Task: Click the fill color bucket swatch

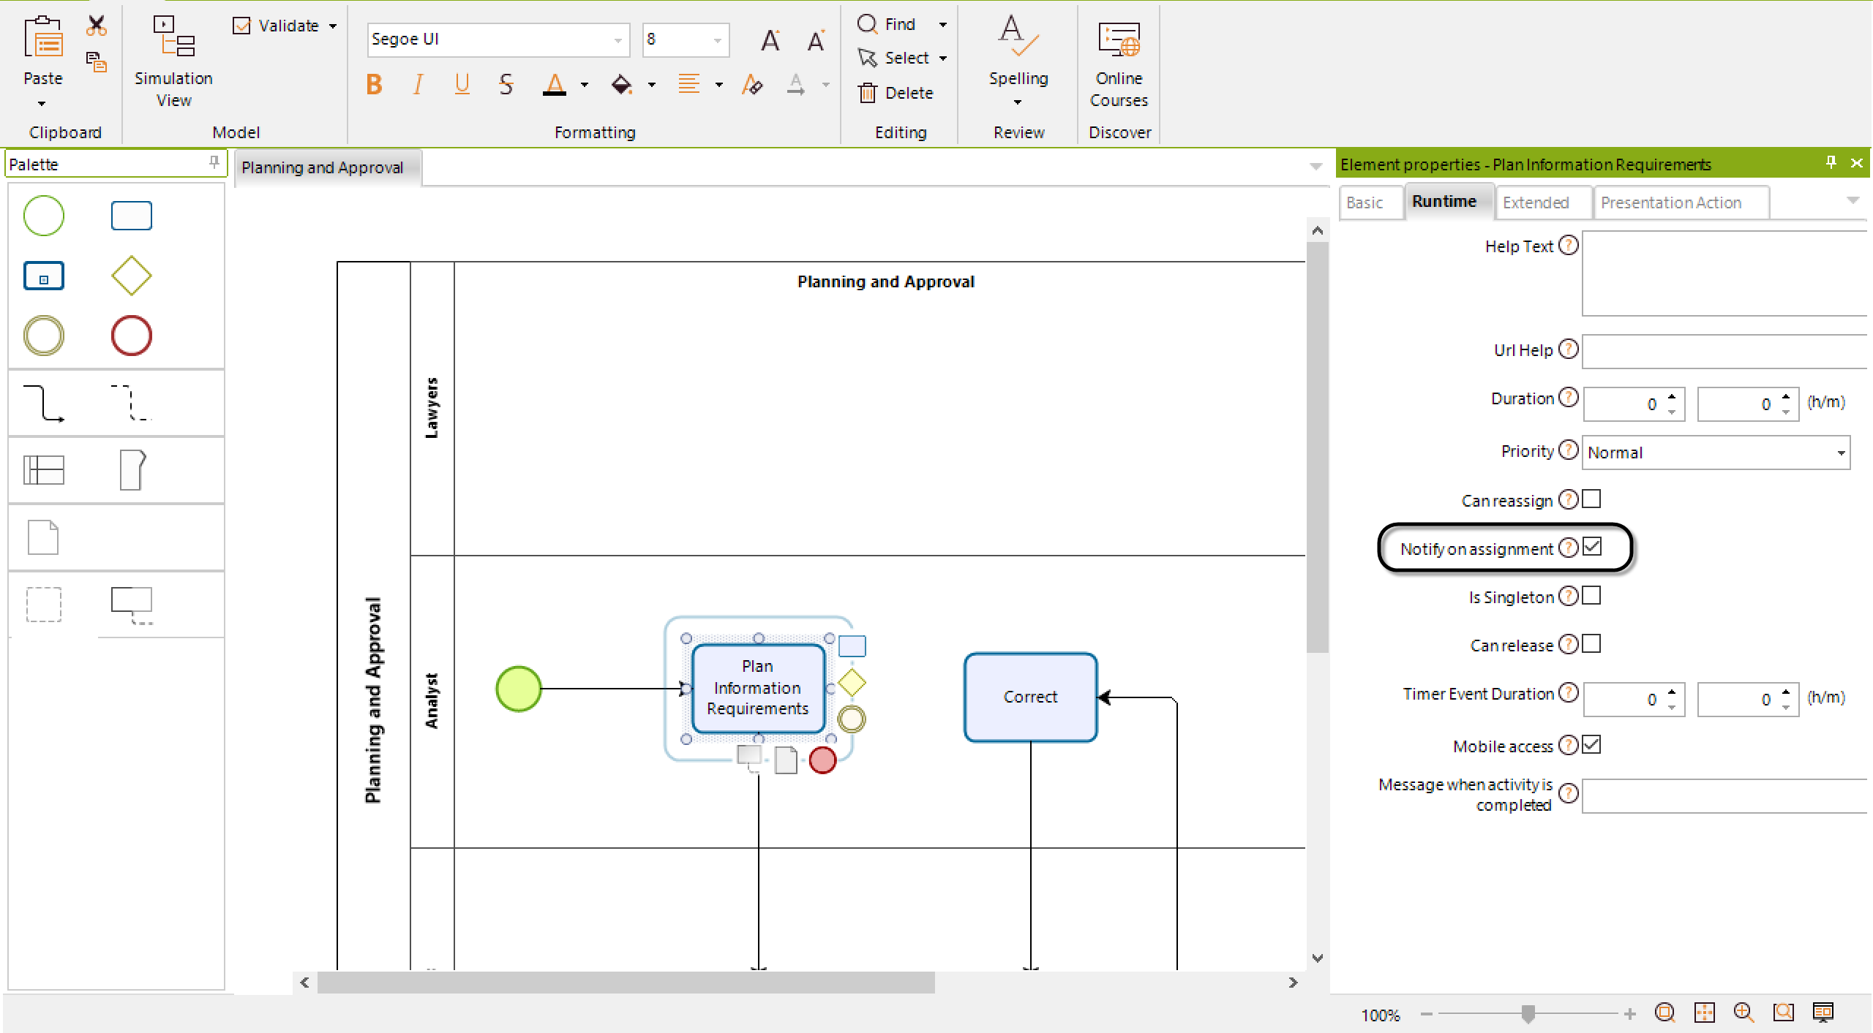Action: [621, 85]
